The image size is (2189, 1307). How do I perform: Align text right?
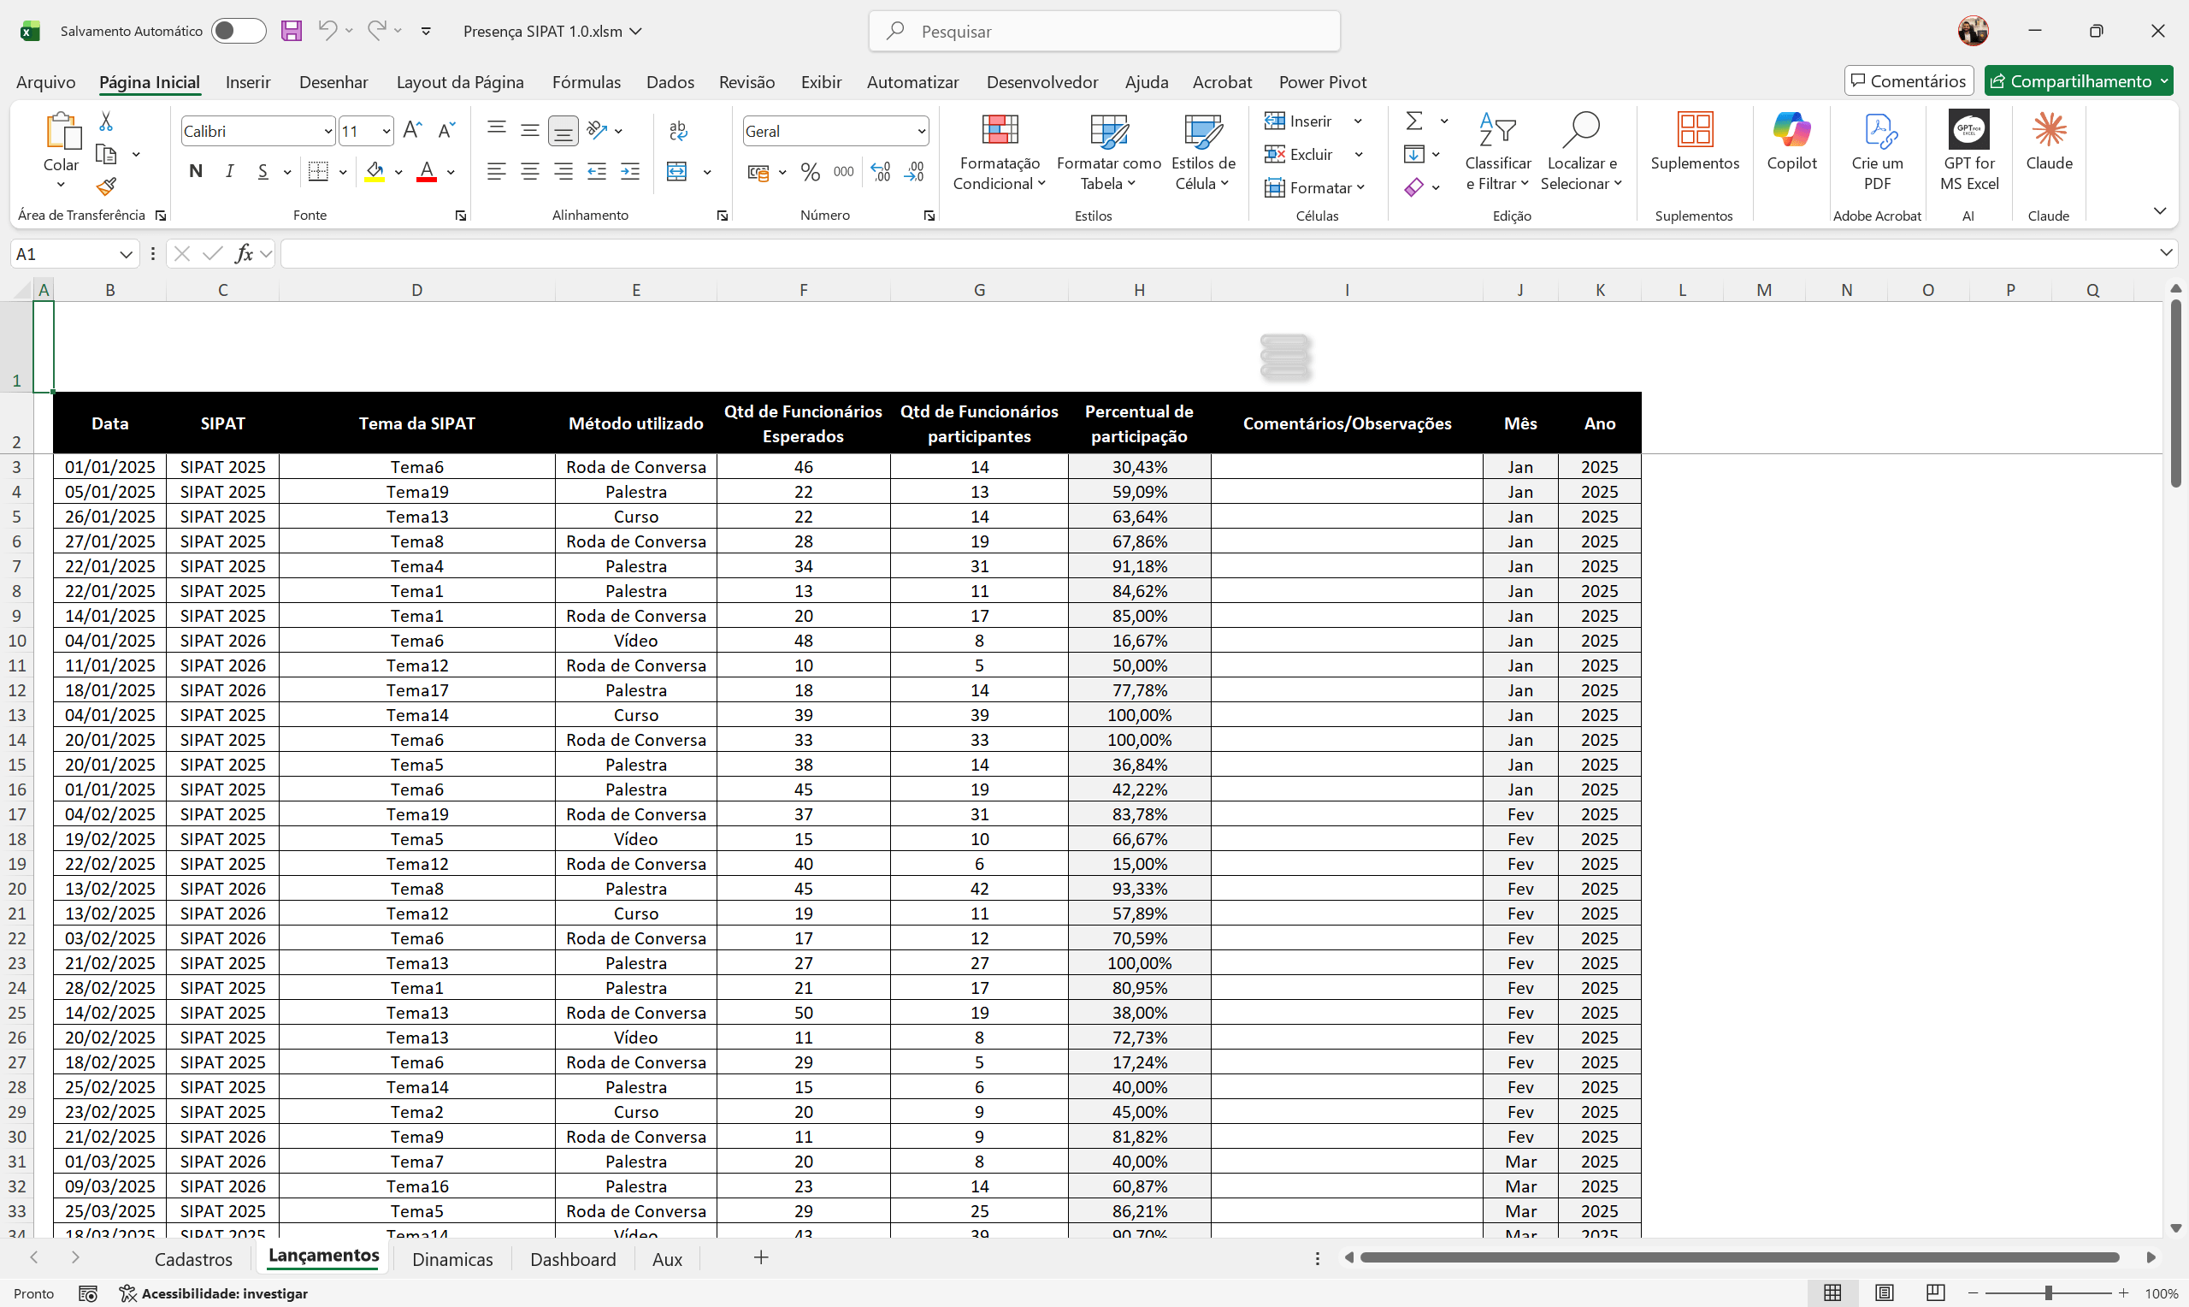tap(563, 171)
